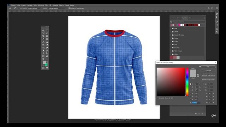Close the Seletor de cores dialog

[x=215, y=62]
